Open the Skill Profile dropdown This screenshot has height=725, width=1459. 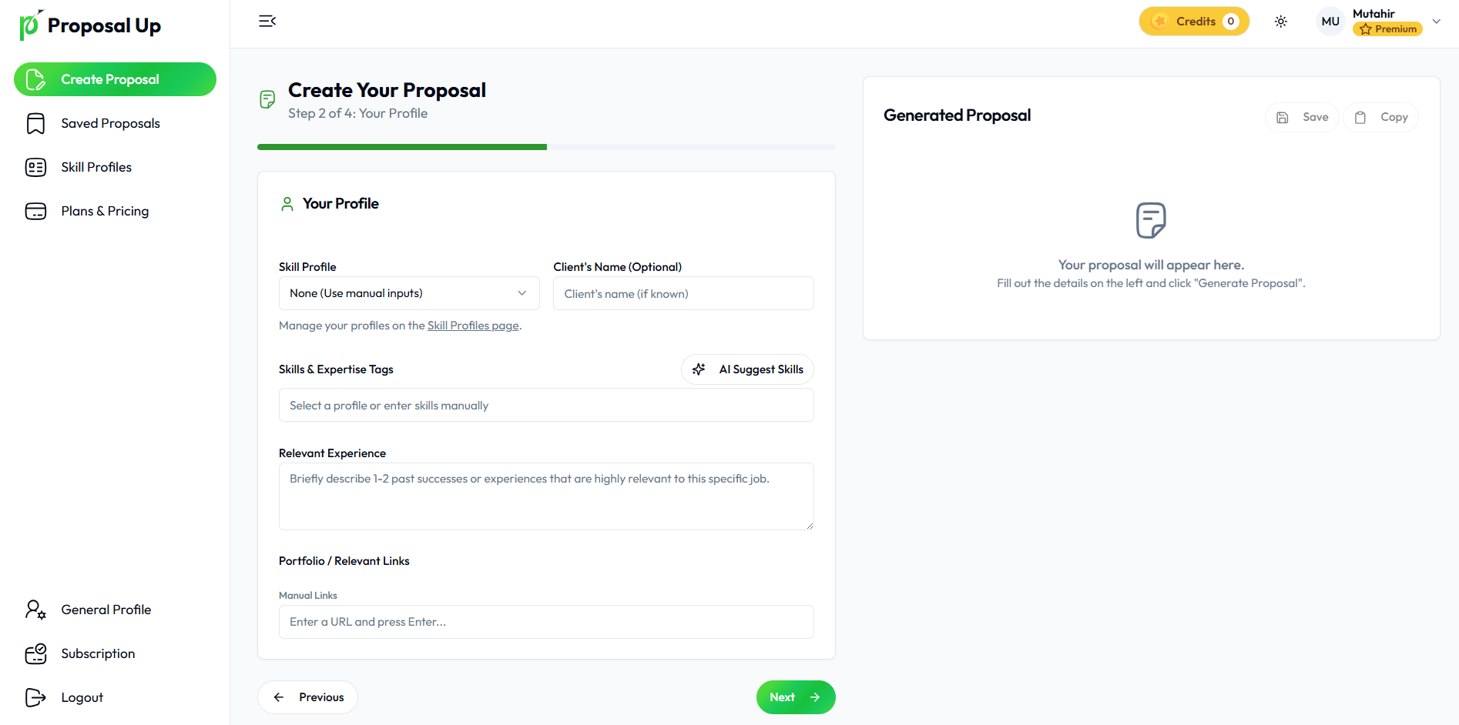click(x=408, y=293)
